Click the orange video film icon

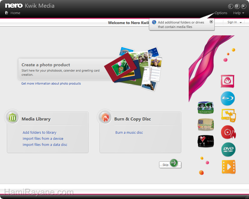[229, 167]
